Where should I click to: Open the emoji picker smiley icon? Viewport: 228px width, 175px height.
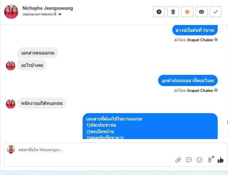[x=199, y=160]
